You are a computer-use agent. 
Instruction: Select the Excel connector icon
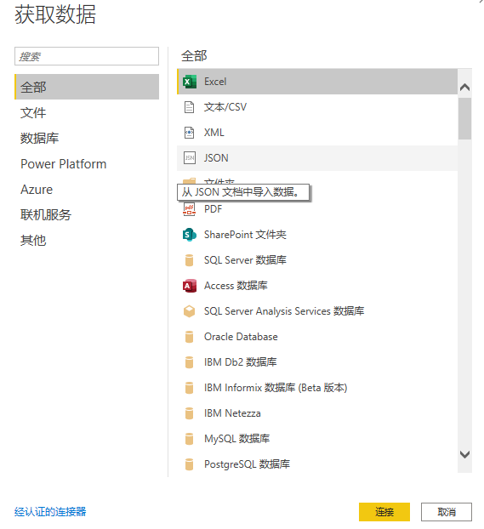(x=190, y=82)
